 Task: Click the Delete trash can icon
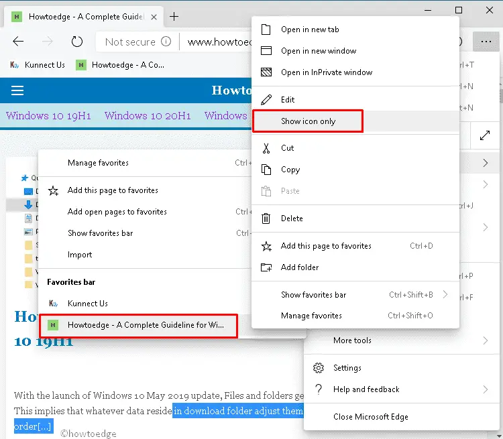point(266,218)
